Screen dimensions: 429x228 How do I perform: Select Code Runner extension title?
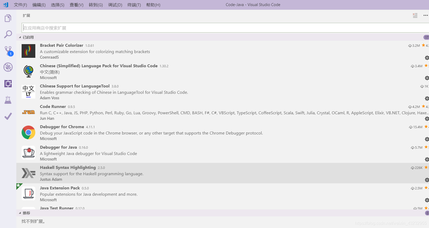(53, 107)
